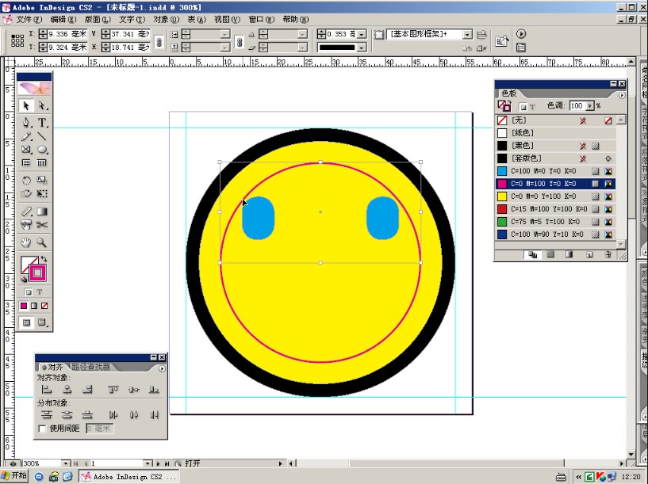Click Adobe InDesign CS2 taskbar button

click(x=128, y=477)
